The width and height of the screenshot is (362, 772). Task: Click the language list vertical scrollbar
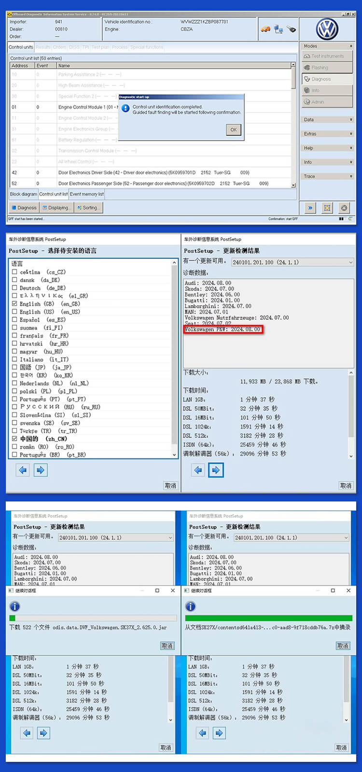pos(174,358)
